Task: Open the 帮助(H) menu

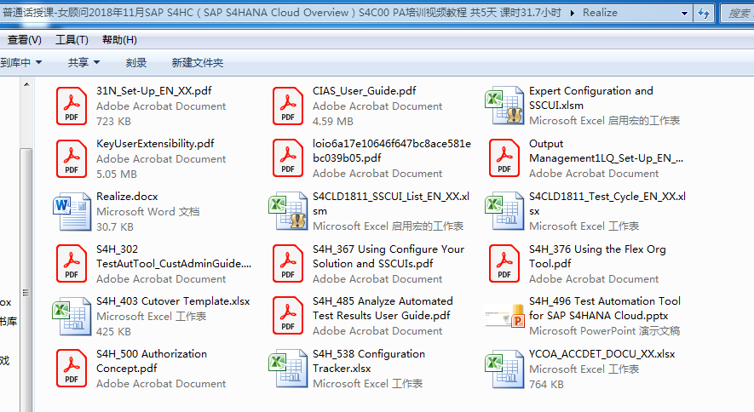Action: tap(119, 40)
